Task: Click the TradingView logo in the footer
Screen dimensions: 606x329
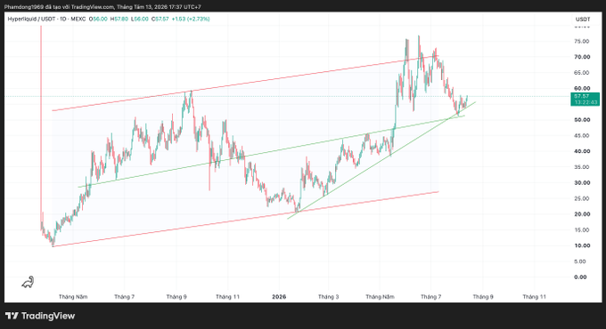Action: coord(40,316)
